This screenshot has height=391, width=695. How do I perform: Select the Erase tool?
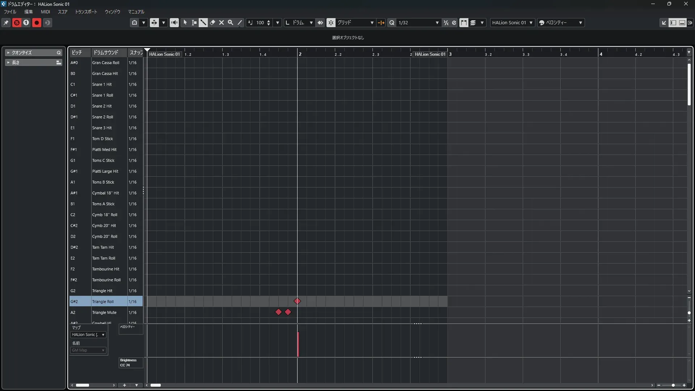212,22
